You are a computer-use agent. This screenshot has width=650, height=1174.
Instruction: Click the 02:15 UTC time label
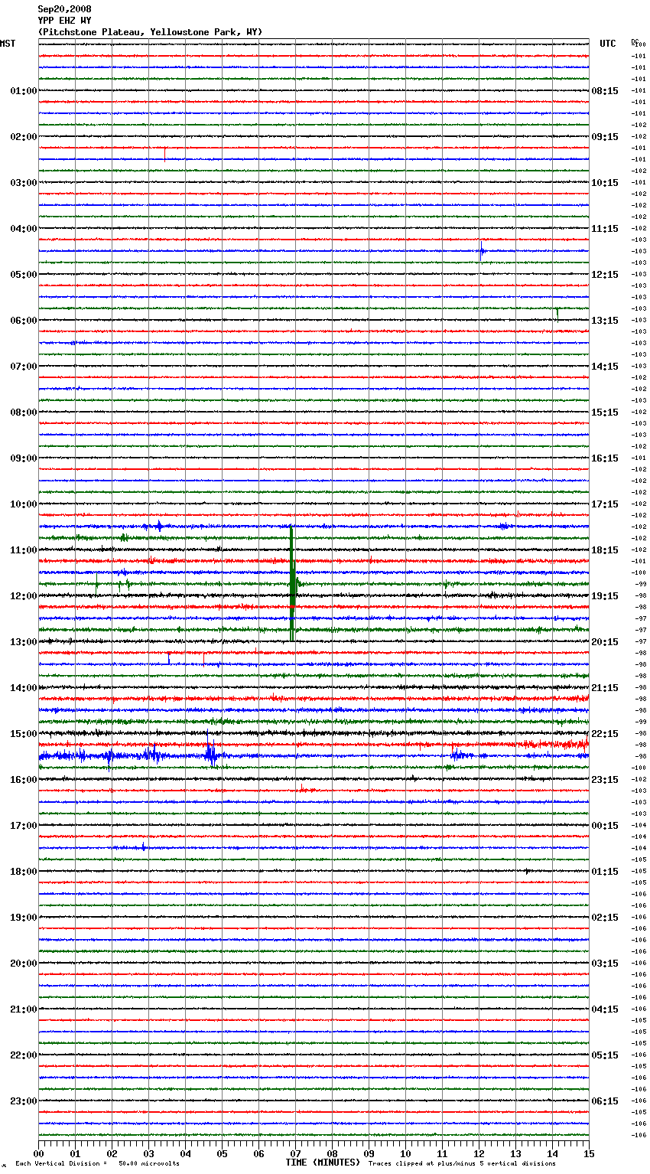click(x=605, y=918)
